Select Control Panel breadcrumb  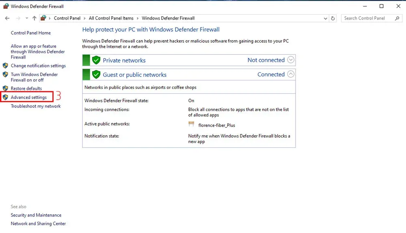(67, 18)
